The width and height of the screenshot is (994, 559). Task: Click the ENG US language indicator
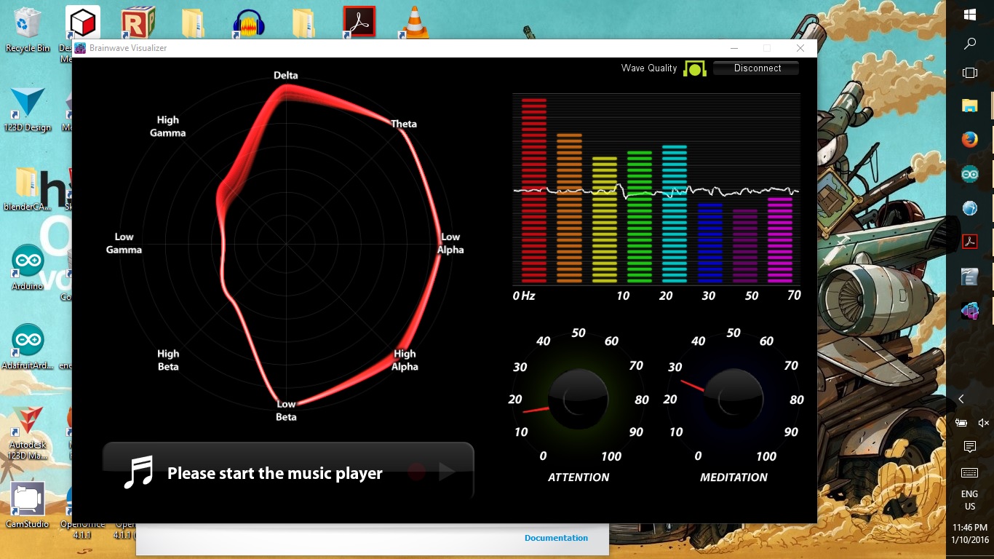coord(969,499)
